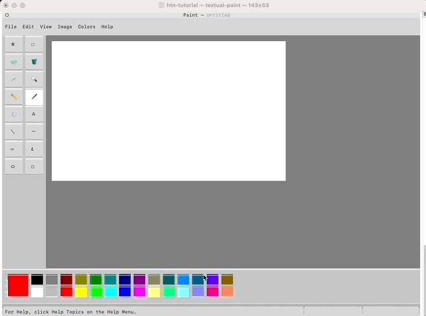Choose the black color swatch
Image resolution: width=426 pixels, height=316 pixels.
(x=37, y=280)
